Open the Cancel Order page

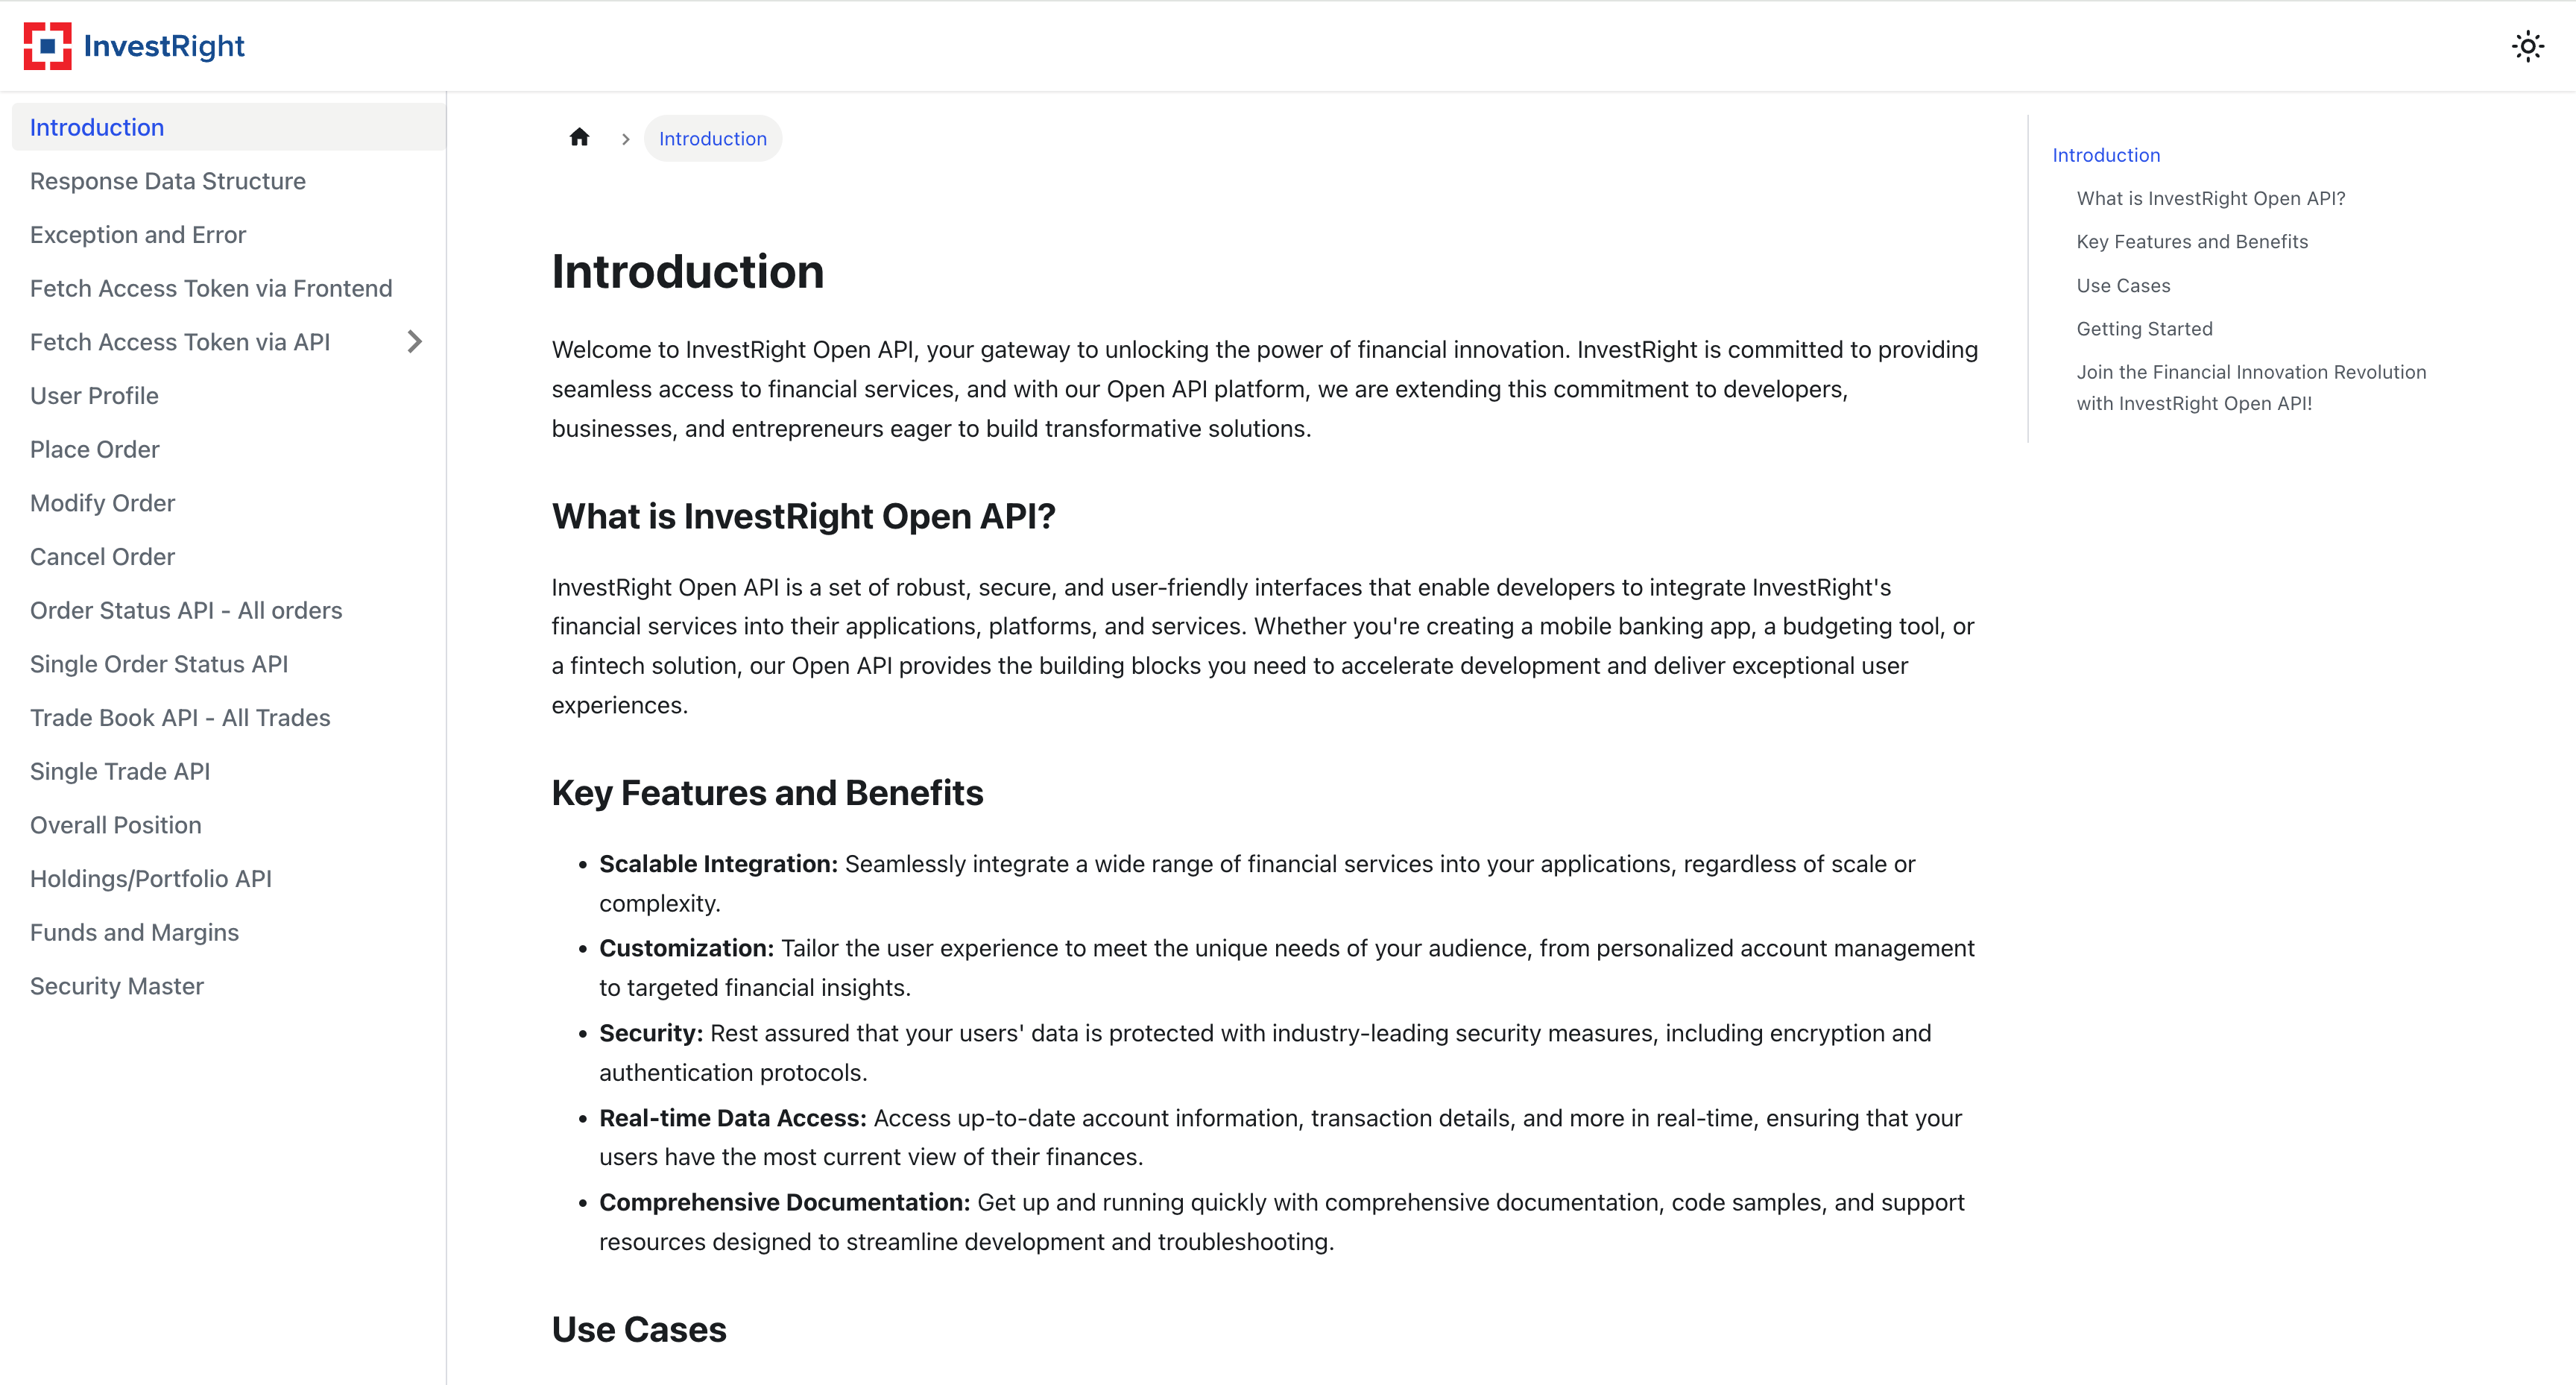pyautogui.click(x=102, y=557)
